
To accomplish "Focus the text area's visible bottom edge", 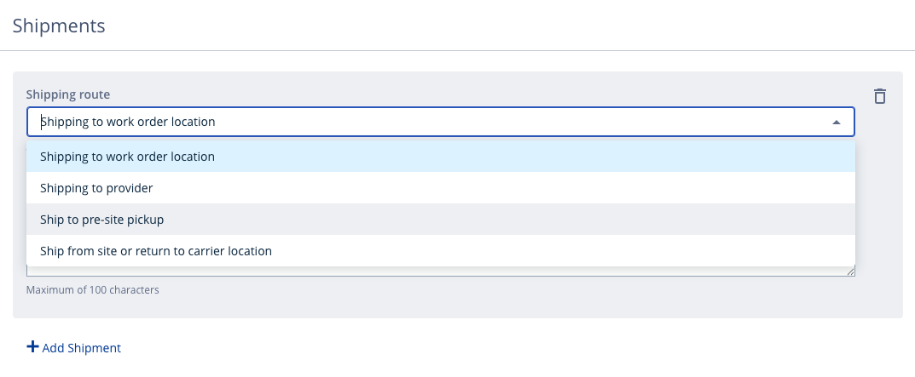I will click(x=426, y=273).
